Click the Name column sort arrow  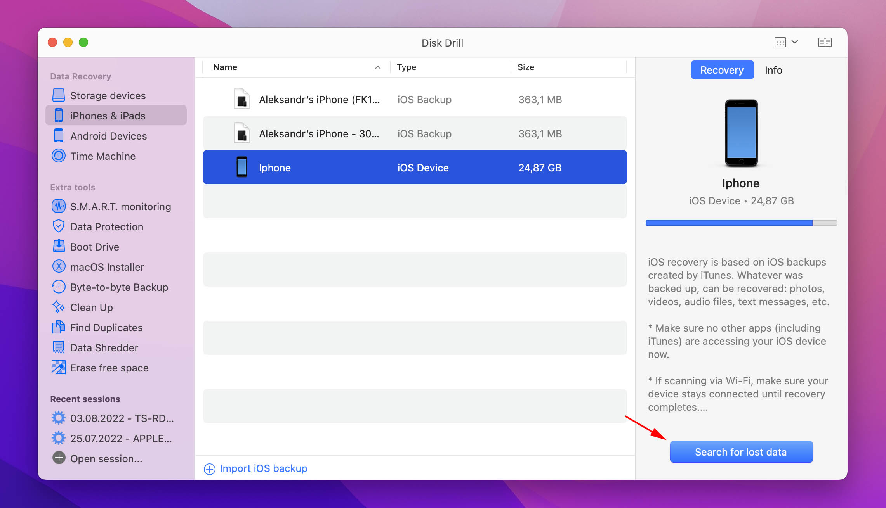(x=377, y=67)
